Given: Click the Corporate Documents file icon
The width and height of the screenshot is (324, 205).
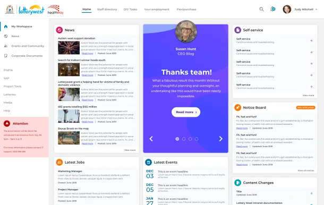Looking at the screenshot, I should pyautogui.click(x=6, y=56).
